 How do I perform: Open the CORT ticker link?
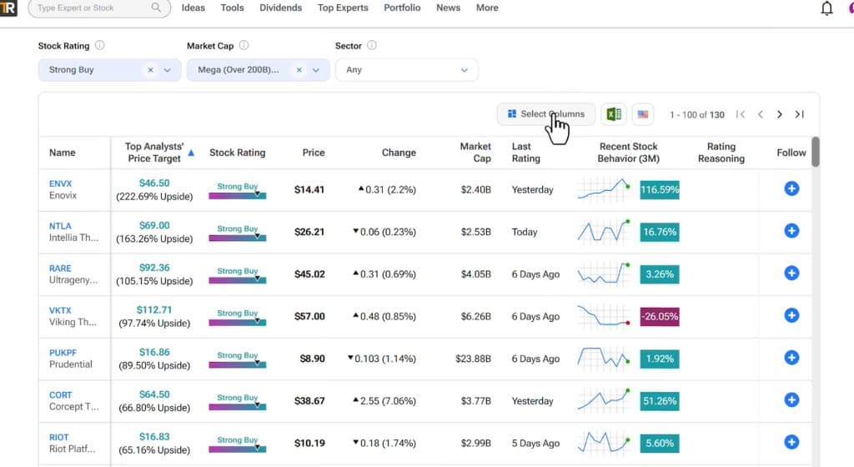[60, 395]
